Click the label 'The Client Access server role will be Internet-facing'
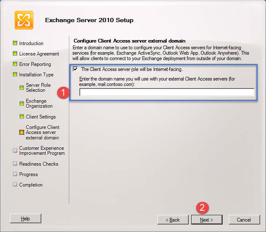 (132, 69)
